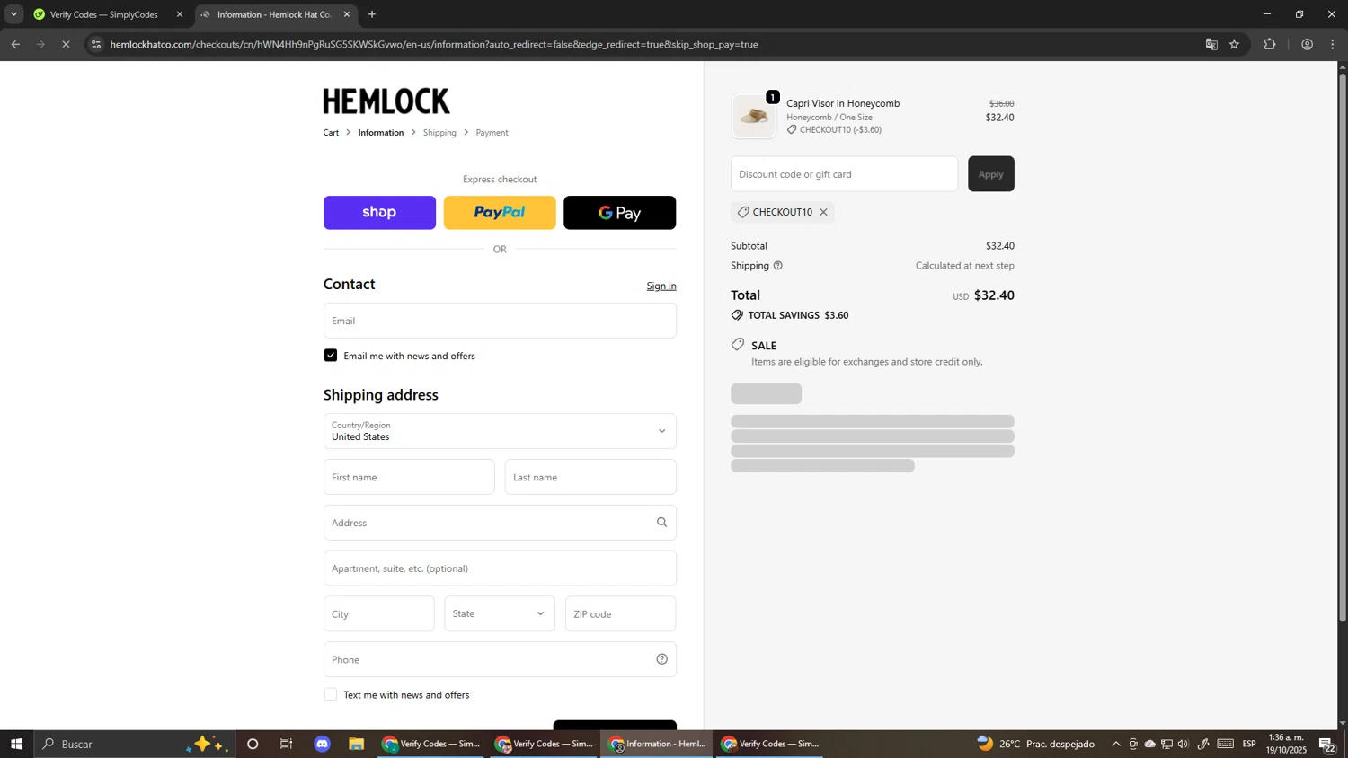Viewport: 1348px width, 758px height.
Task: Close the Verify Codes browser tab
Action: 179,14
